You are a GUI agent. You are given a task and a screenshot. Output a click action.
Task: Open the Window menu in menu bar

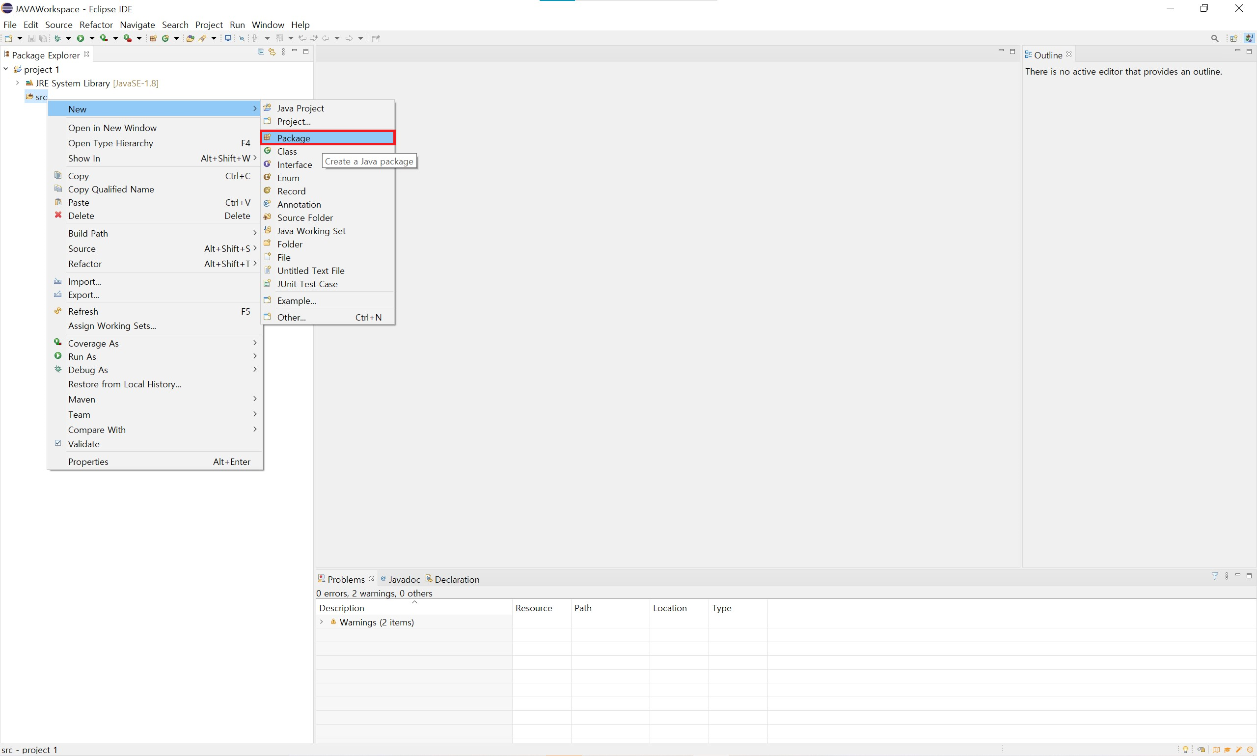tap(268, 25)
